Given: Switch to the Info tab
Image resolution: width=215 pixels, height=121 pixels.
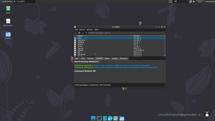Looking at the screenshot, I should [77, 58].
